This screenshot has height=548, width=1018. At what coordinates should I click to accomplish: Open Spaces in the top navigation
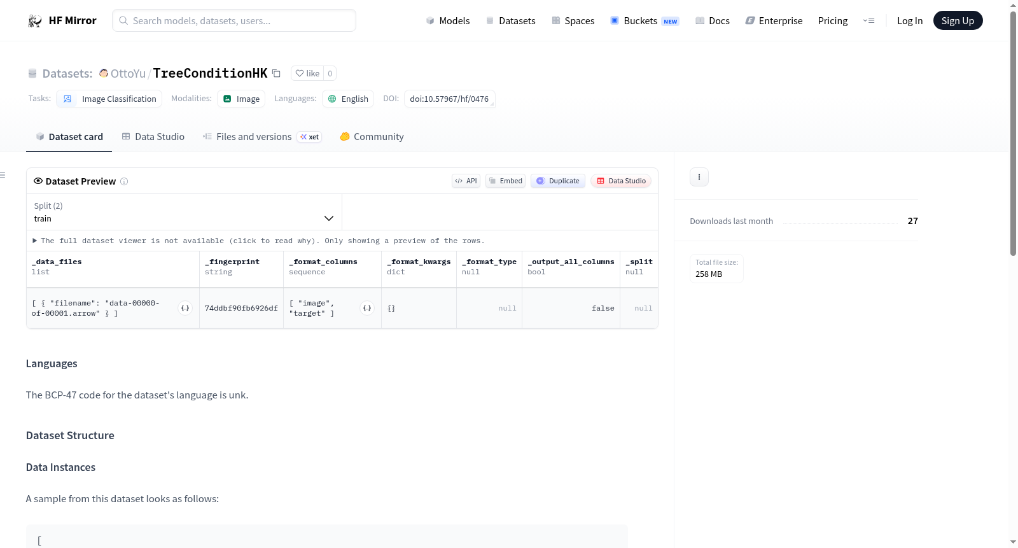click(573, 21)
